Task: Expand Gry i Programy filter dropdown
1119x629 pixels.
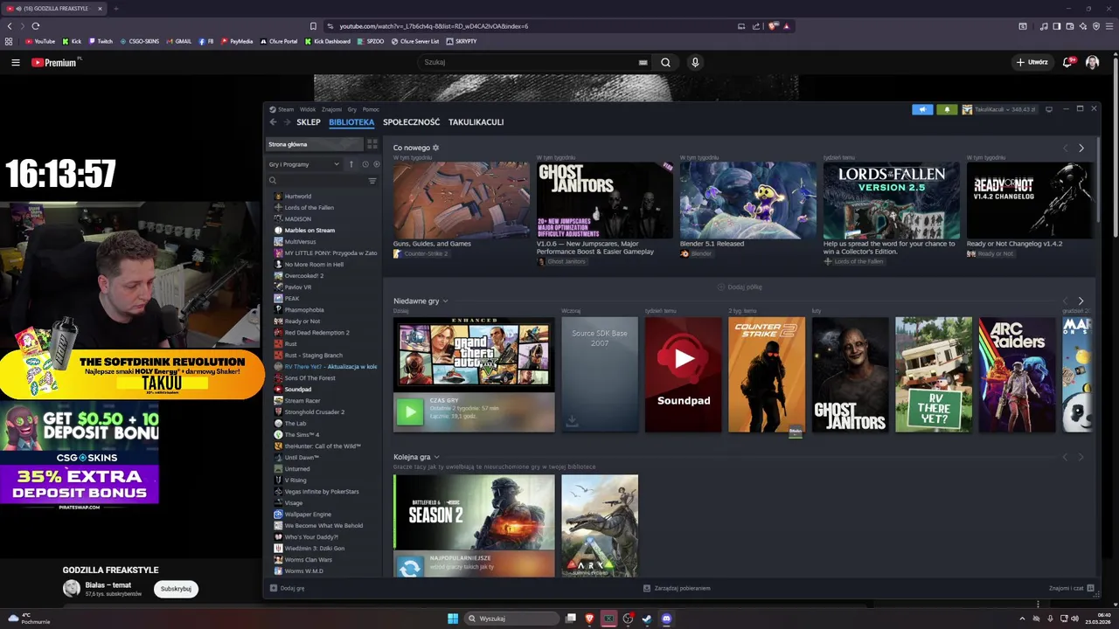Action: (304, 164)
